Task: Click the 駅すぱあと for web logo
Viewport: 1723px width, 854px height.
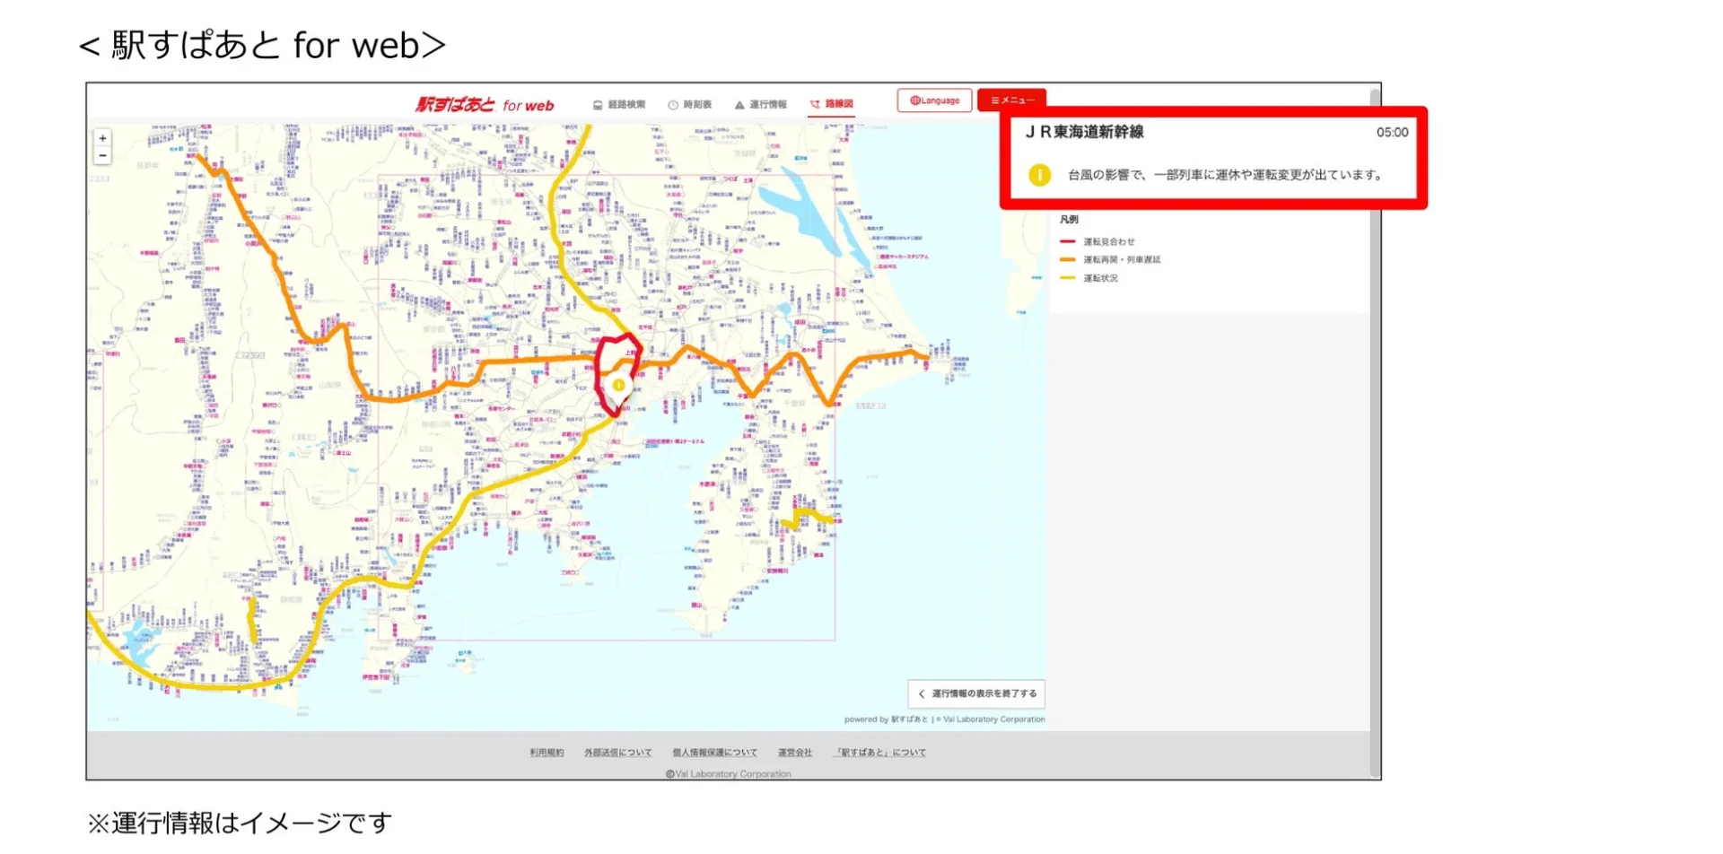Action: click(482, 103)
